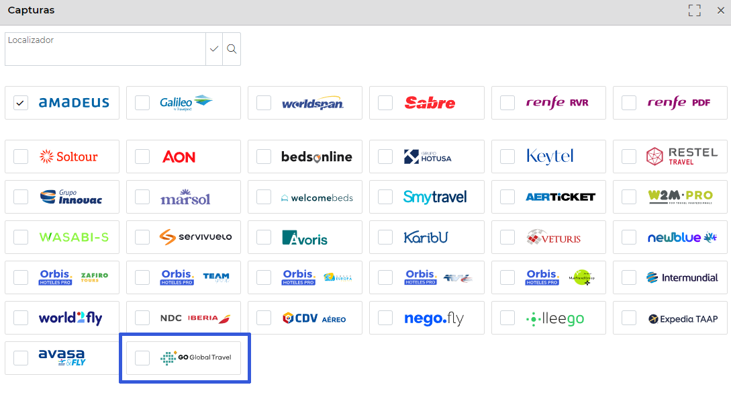Image resolution: width=731 pixels, height=393 pixels.
Task: Click the avasa & fly logo
Action: 62,357
